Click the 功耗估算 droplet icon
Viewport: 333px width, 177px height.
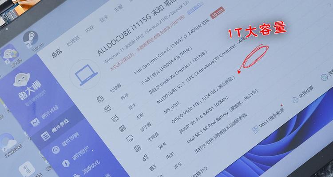295,100
